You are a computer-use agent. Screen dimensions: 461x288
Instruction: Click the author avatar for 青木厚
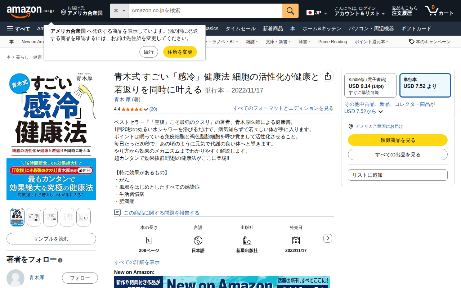point(15,278)
